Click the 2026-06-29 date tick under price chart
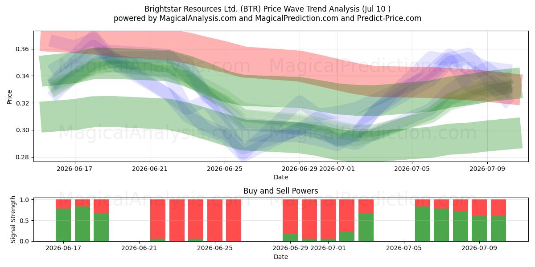The width and height of the screenshot is (535, 267). pos(300,169)
